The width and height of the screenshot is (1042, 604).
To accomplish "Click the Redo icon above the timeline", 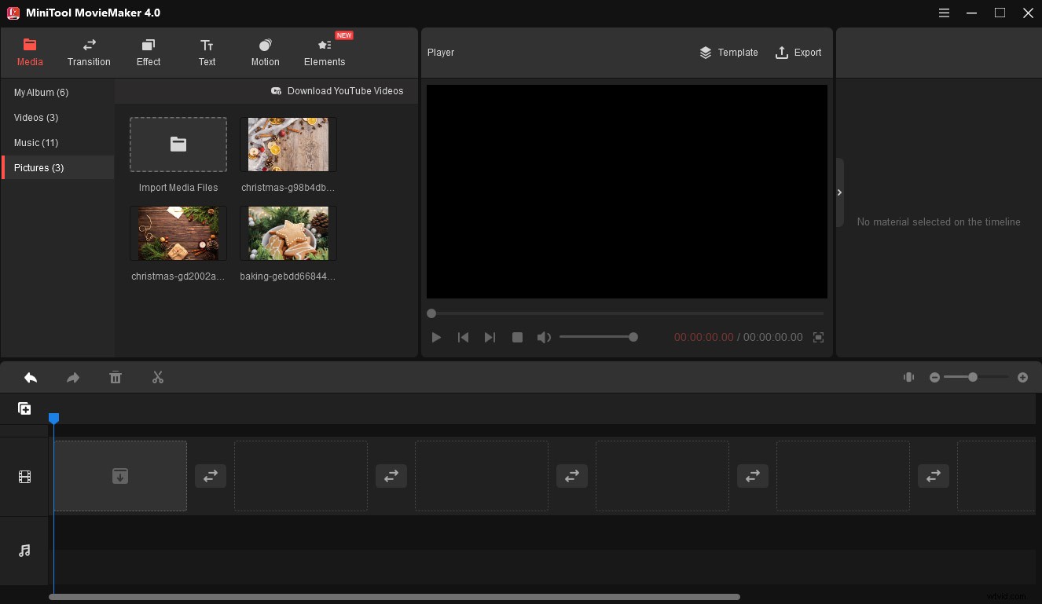I will (73, 378).
